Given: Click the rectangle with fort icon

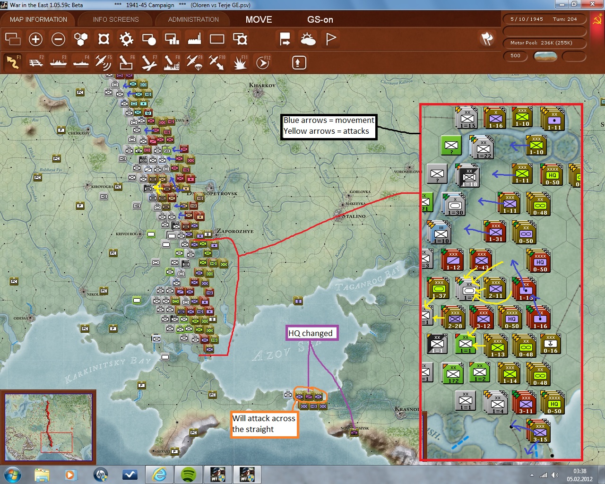Looking at the screenshot, I should click(240, 39).
